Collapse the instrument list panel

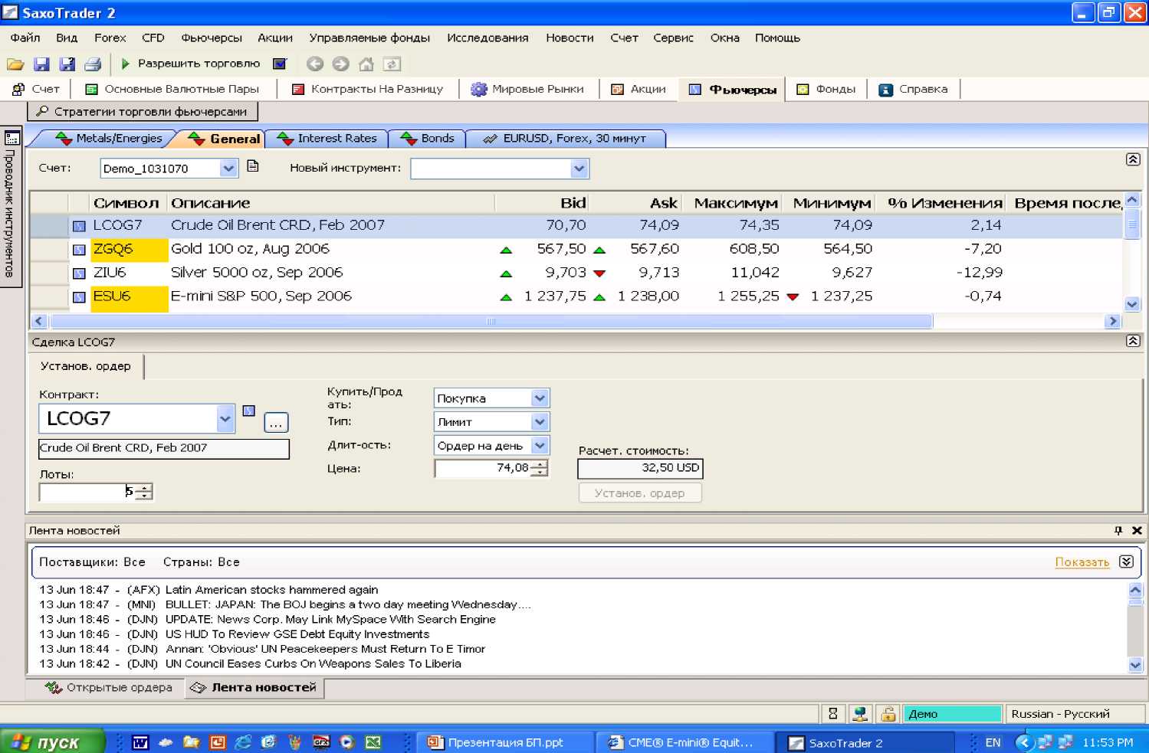pyautogui.click(x=1133, y=159)
